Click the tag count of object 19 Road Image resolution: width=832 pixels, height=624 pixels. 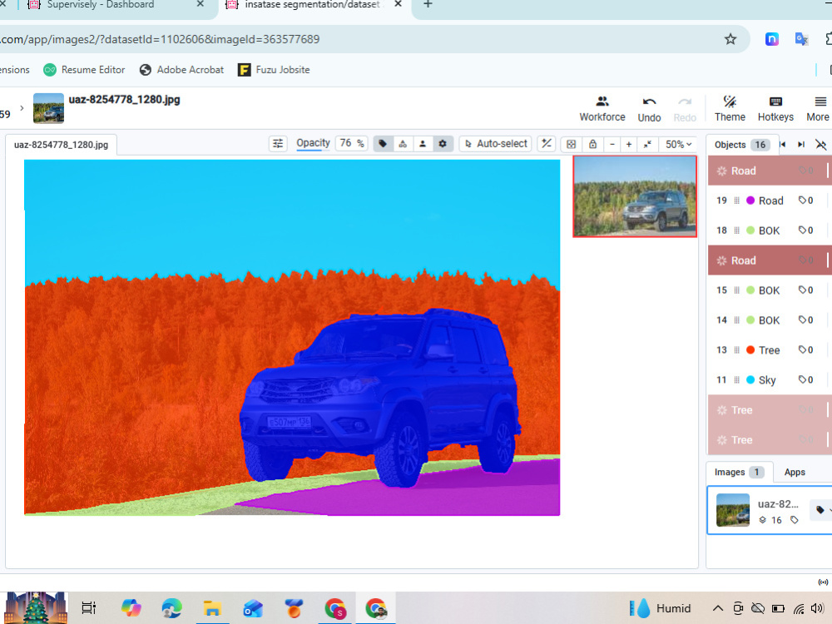pyautogui.click(x=805, y=201)
